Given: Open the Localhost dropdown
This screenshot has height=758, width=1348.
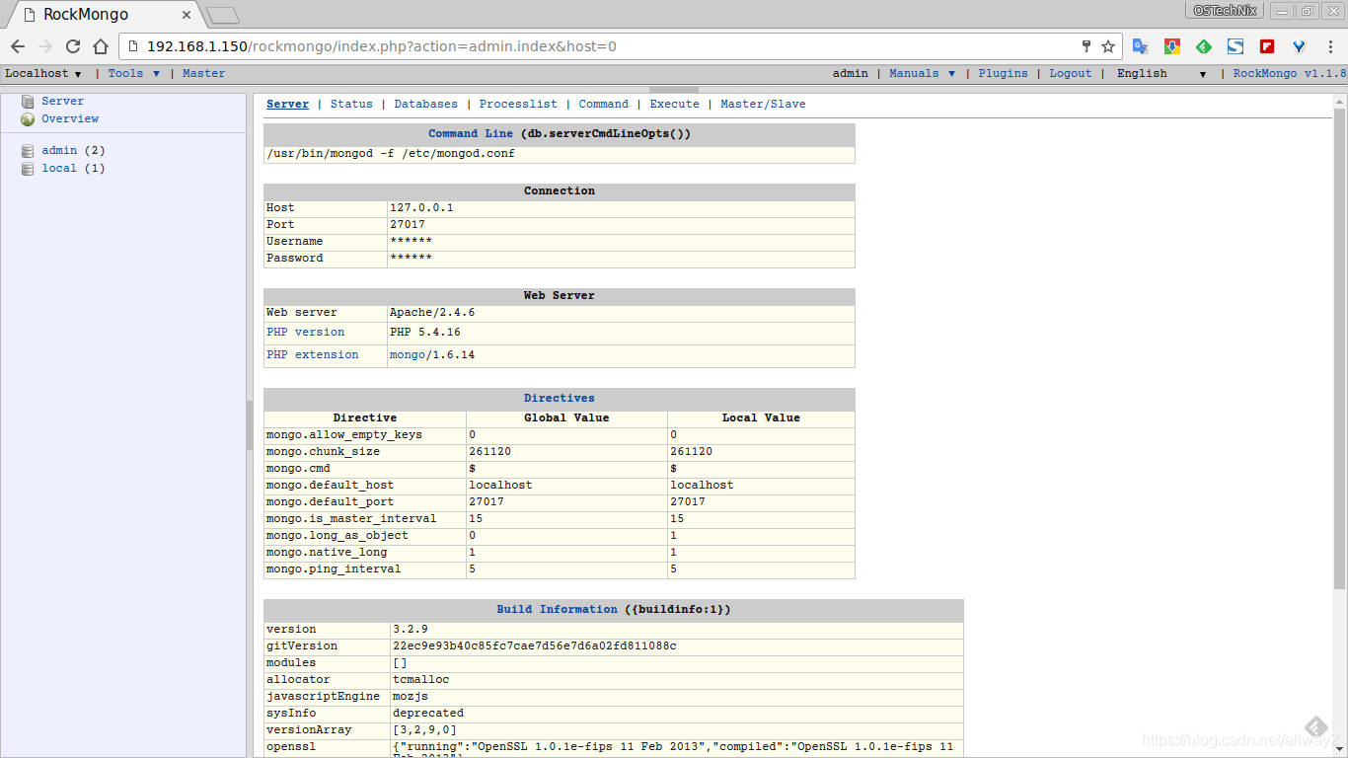Looking at the screenshot, I should [x=39, y=72].
